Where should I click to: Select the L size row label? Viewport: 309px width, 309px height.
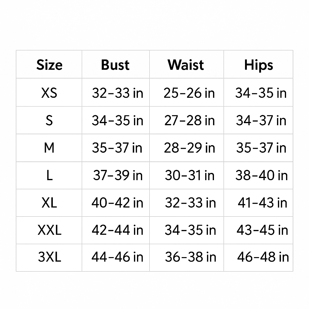point(49,175)
